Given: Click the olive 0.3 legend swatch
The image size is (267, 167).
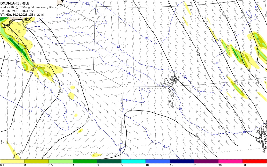Looking at the screenshot, I should (36, 161).
